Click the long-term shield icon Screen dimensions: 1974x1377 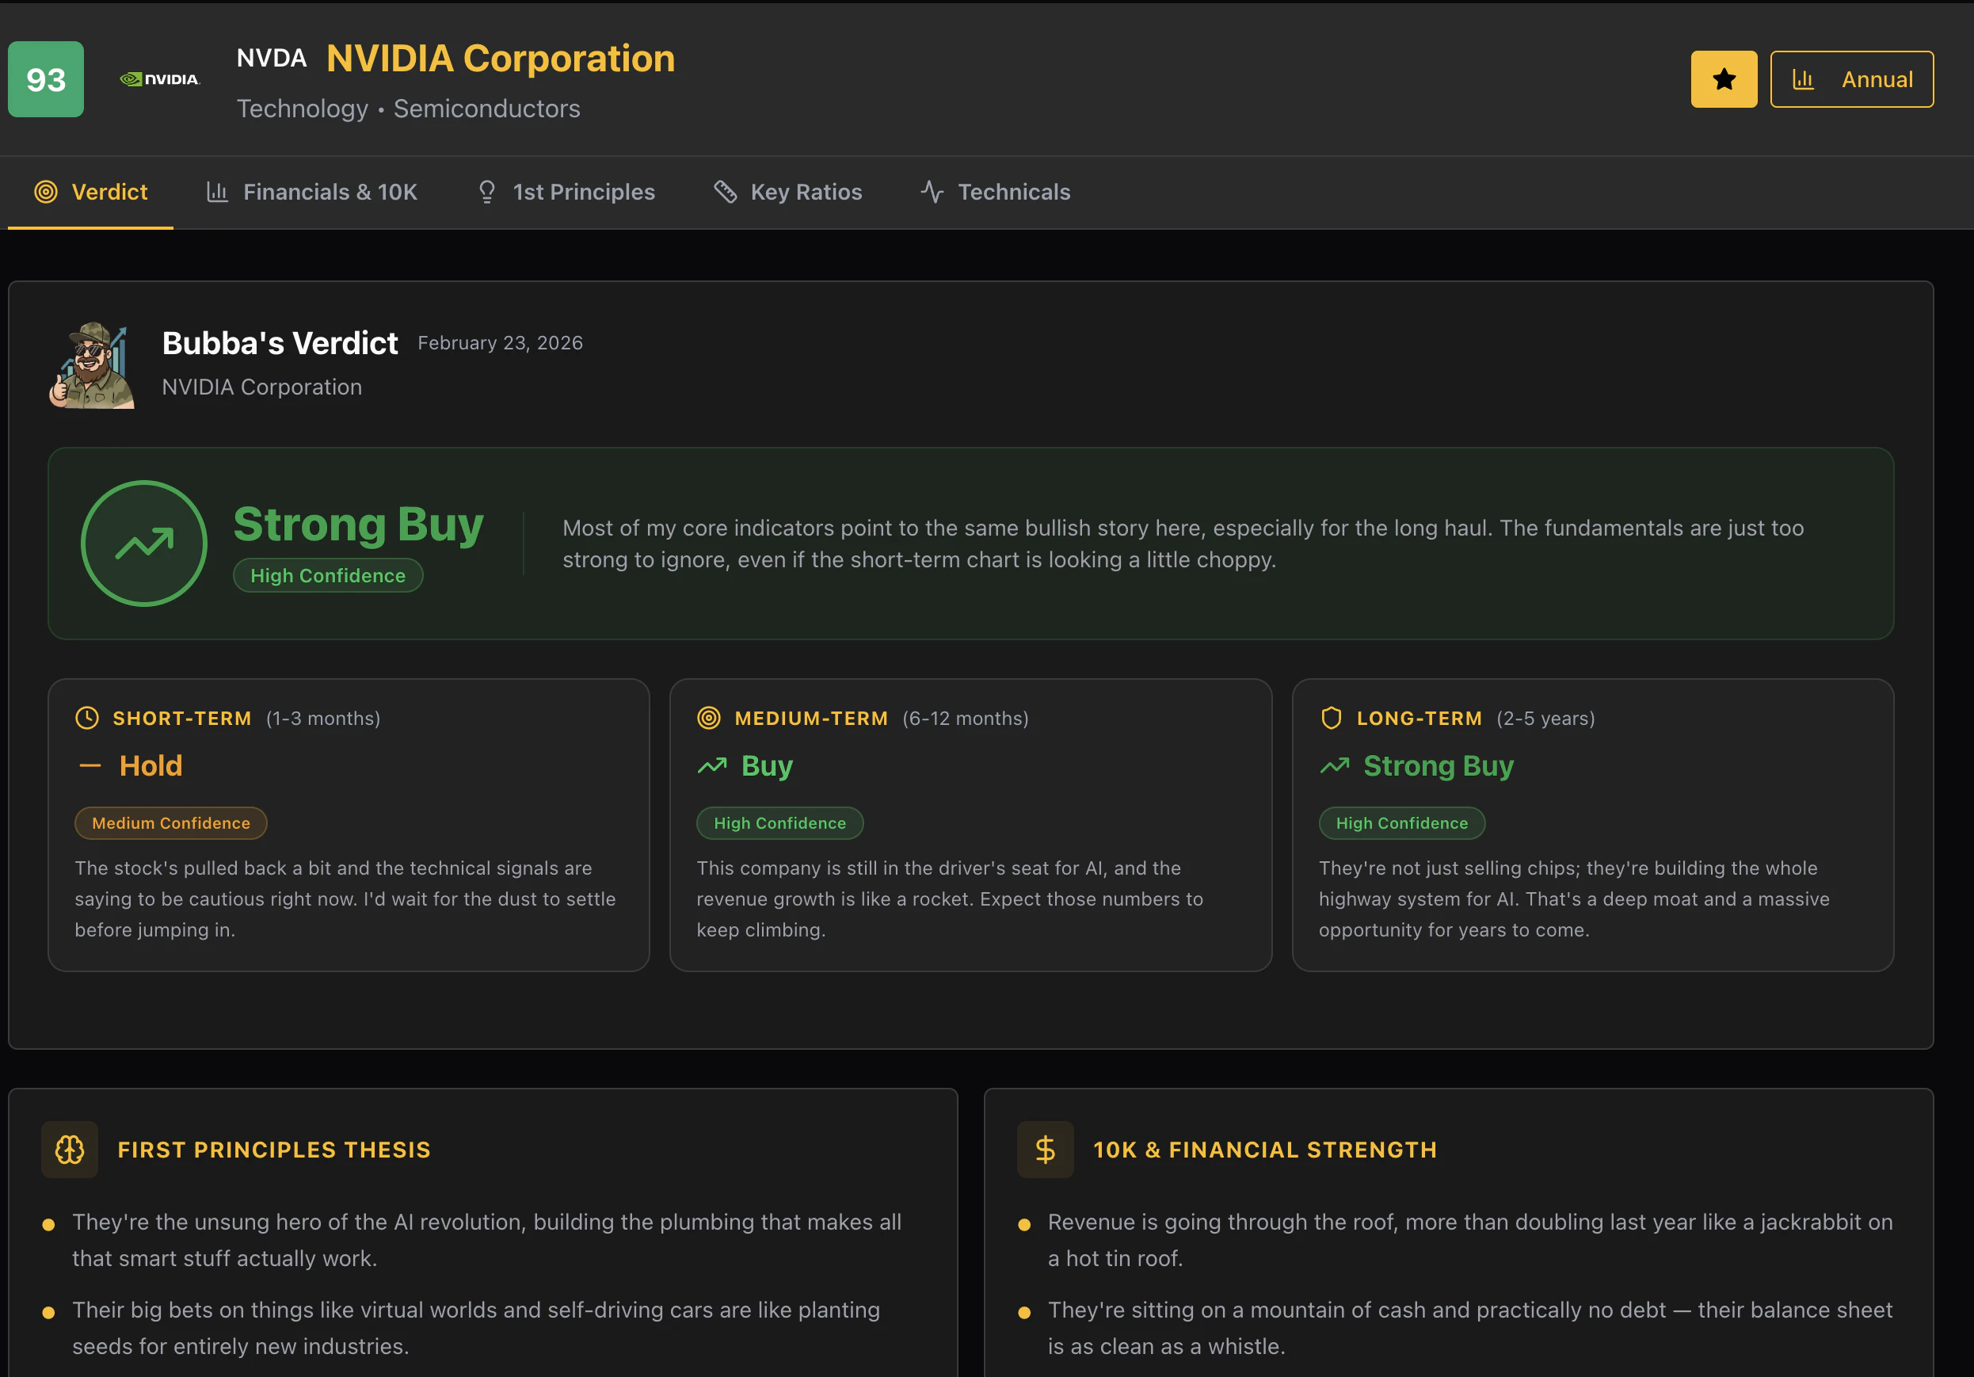(x=1331, y=717)
